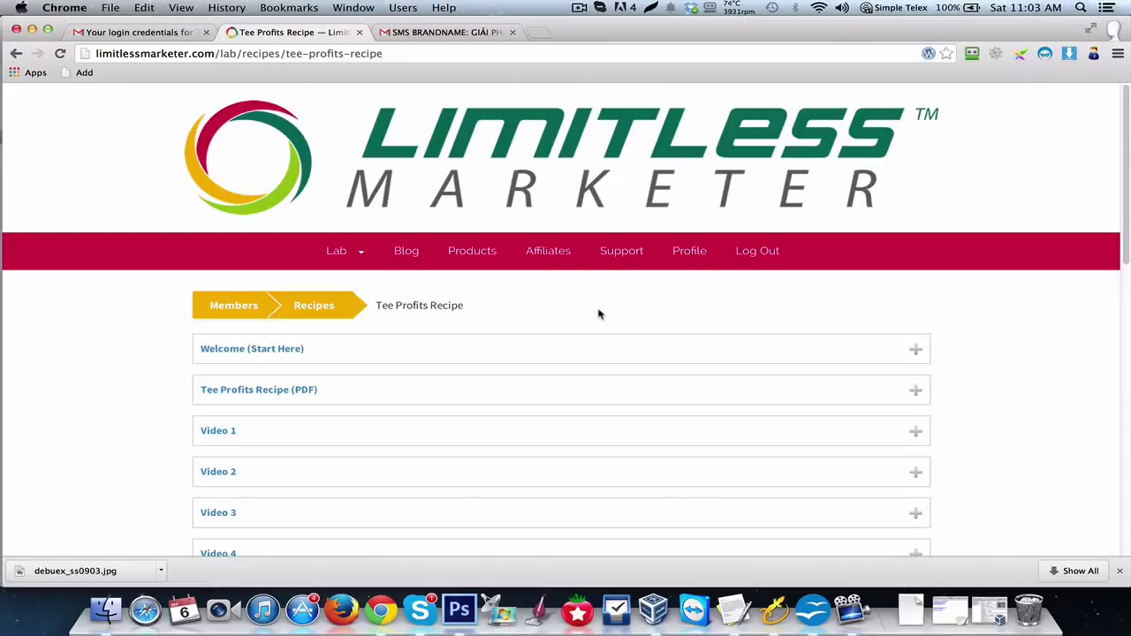Click Log Out in the navigation

coord(757,251)
